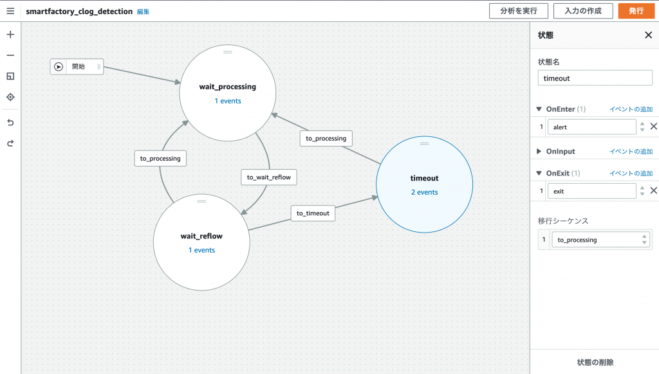Collapse the OnEnter section
Viewport: 659px width, 374px height.
[x=540, y=109]
